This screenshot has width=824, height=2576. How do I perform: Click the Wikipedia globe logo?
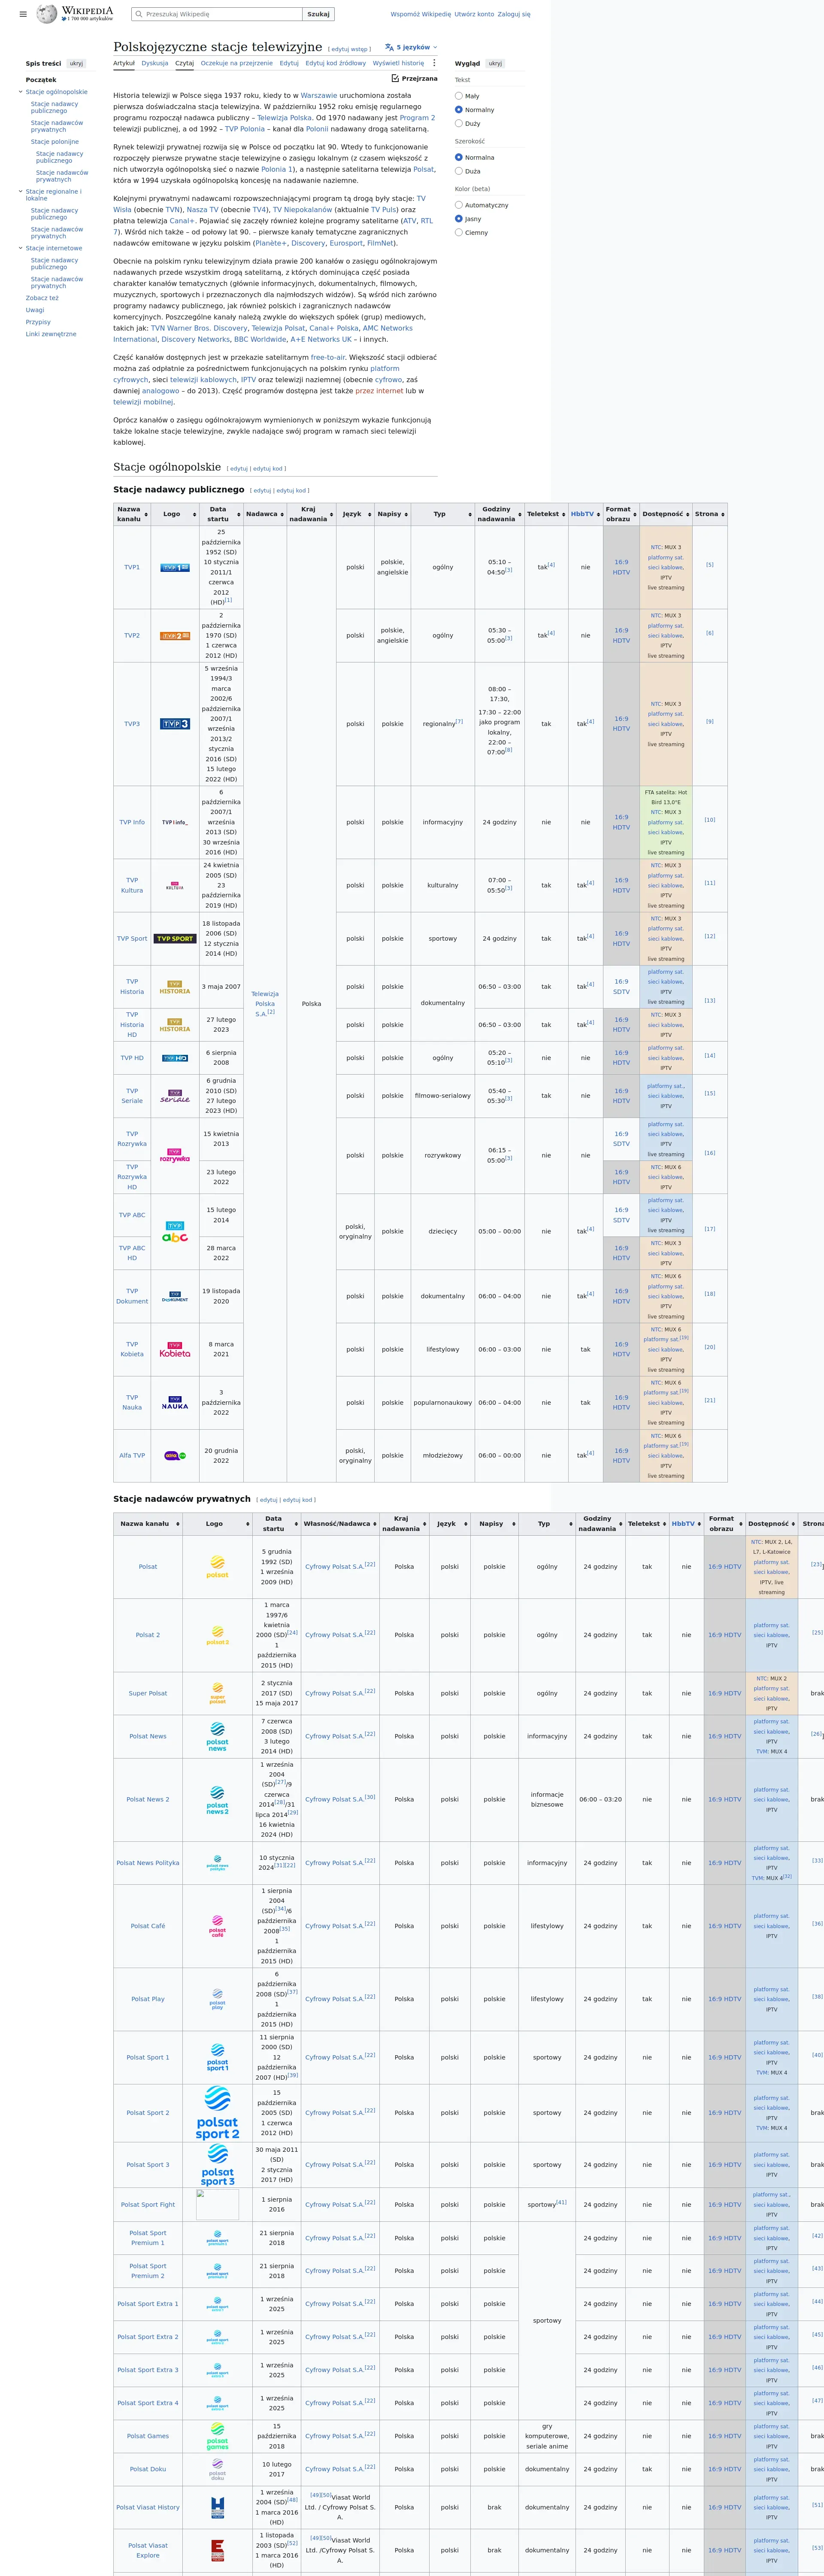47,14
